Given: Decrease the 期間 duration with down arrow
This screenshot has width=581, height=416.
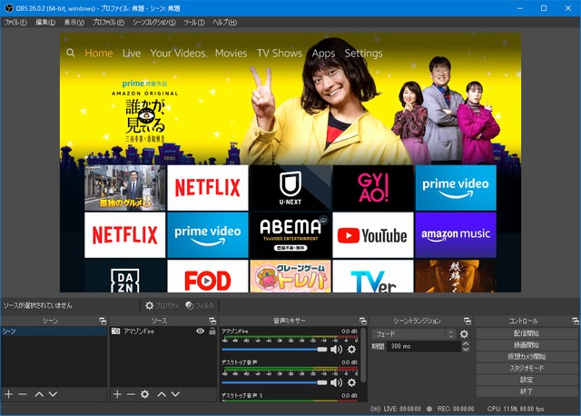Looking at the screenshot, I should click(x=466, y=350).
